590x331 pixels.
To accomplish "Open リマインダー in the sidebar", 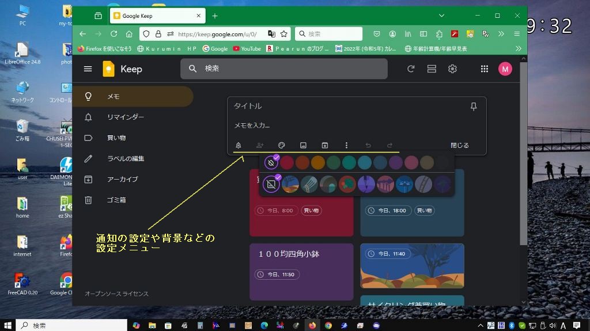I will pos(125,117).
